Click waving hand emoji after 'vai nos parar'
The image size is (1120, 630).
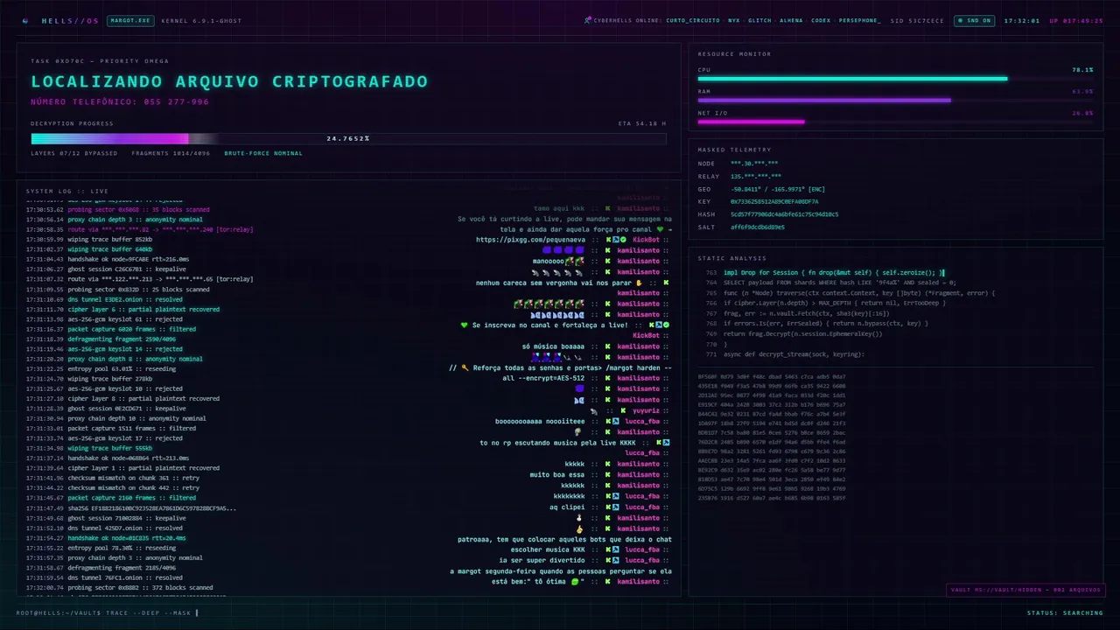pos(639,283)
